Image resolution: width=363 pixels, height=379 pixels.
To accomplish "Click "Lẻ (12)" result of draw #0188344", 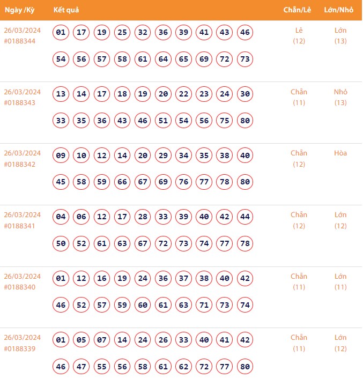I will click(x=299, y=35).
